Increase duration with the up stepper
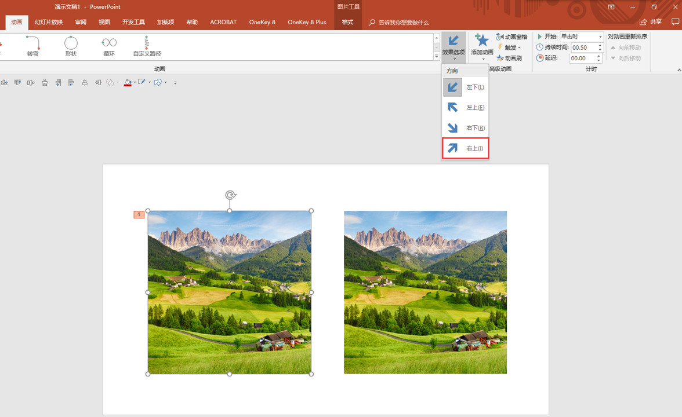The height and width of the screenshot is (417, 682). [x=600, y=45]
